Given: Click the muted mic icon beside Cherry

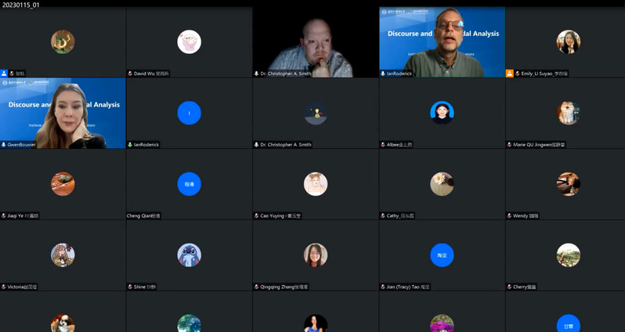Looking at the screenshot, I should (x=510, y=287).
